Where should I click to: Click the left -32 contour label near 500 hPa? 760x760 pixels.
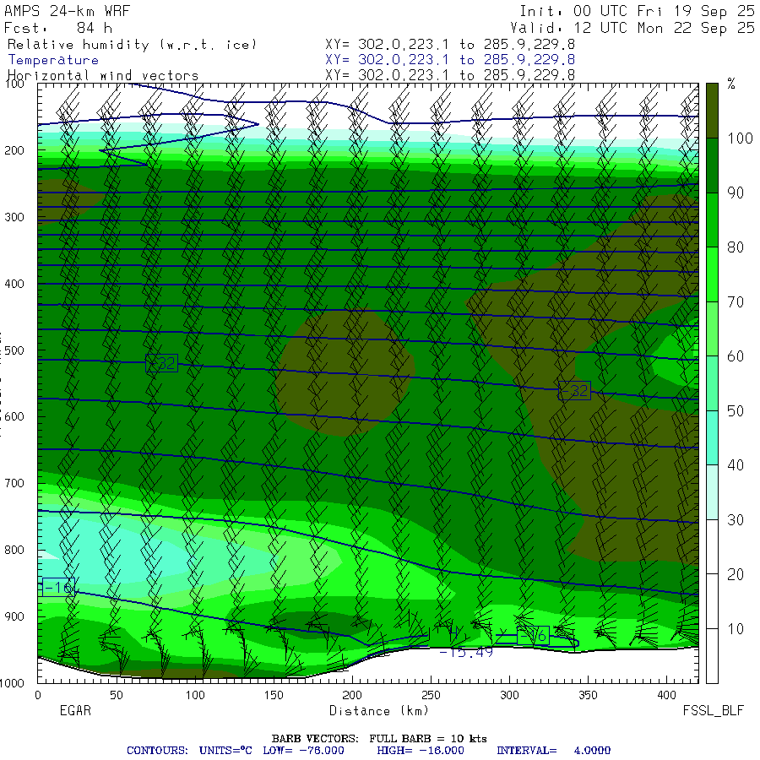point(161,363)
